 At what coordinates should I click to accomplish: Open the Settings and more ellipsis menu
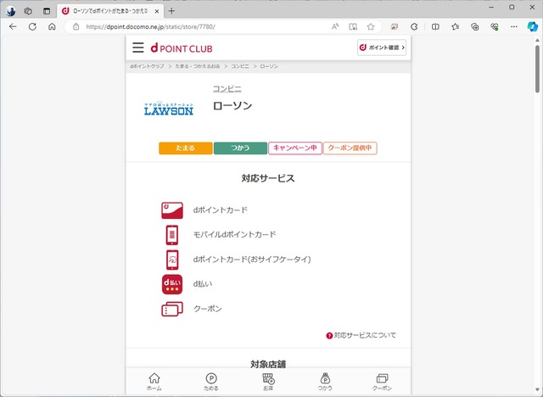coord(514,26)
